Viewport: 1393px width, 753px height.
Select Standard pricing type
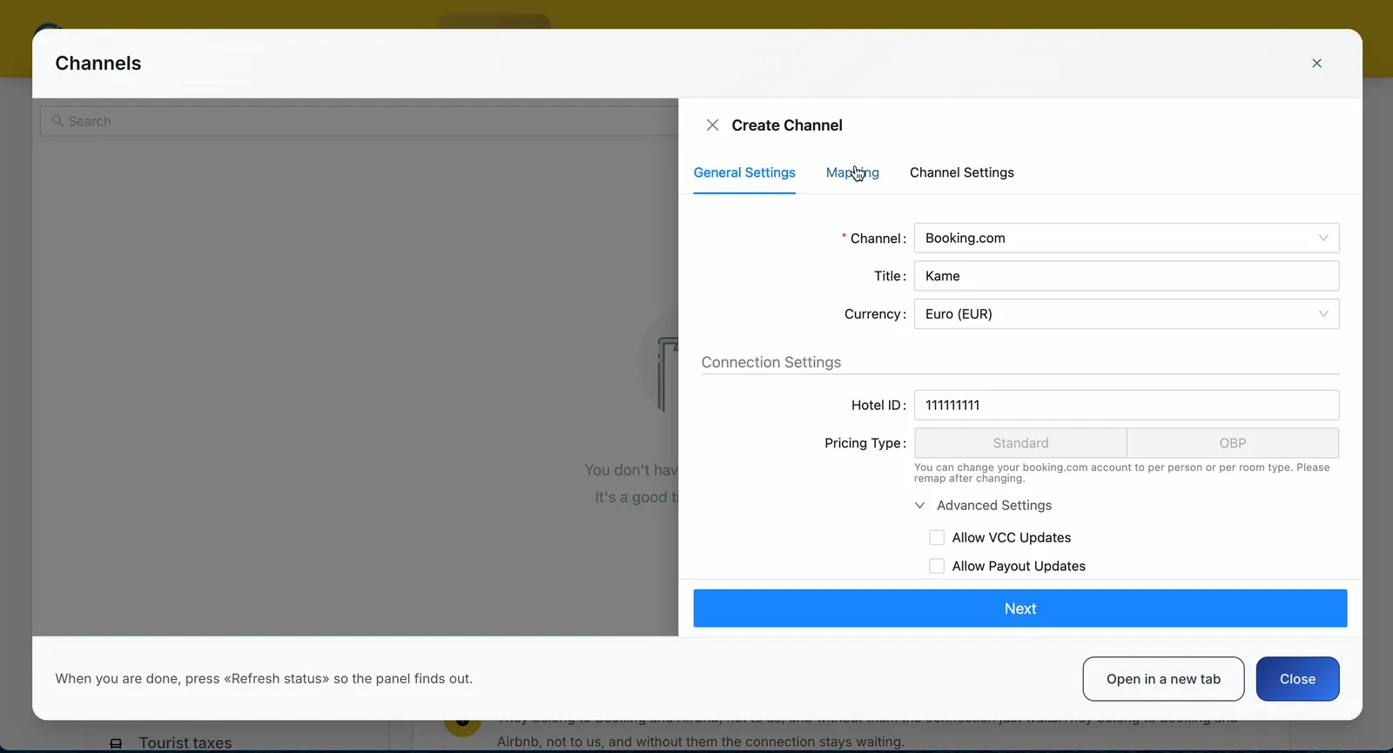[1020, 443]
